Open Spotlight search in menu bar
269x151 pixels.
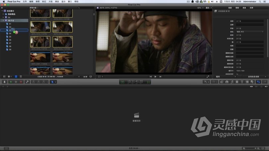point(260,1)
